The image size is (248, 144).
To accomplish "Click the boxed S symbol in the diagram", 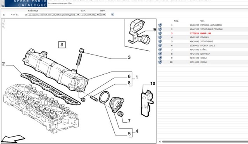I will (62, 45).
